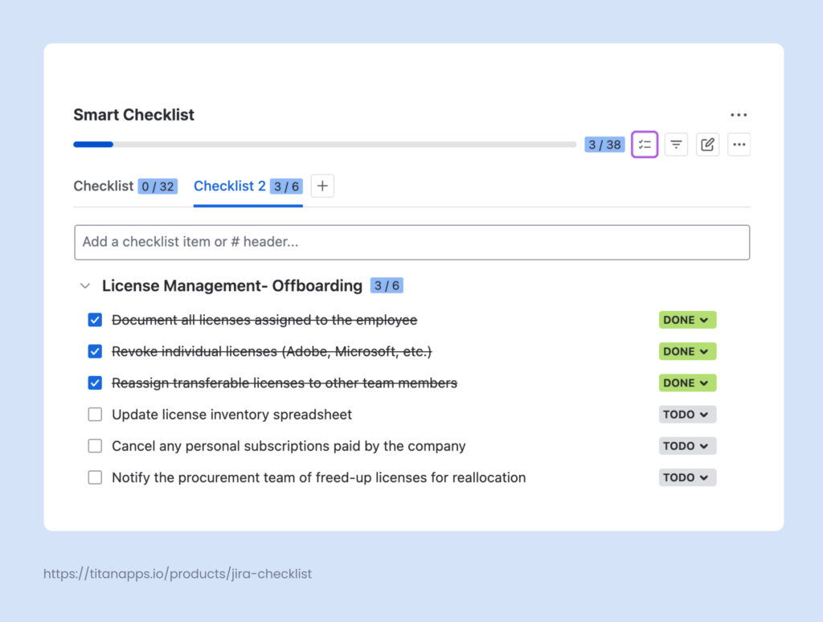
Task: Open the filter icon next to the progress bar
Action: [x=676, y=144]
